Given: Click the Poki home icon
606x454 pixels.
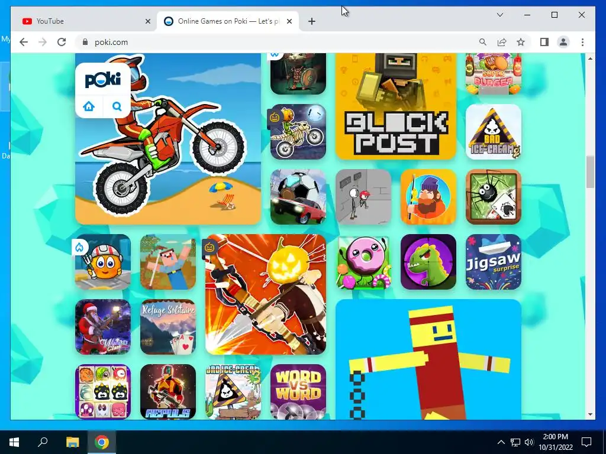Looking at the screenshot, I should coord(89,106).
